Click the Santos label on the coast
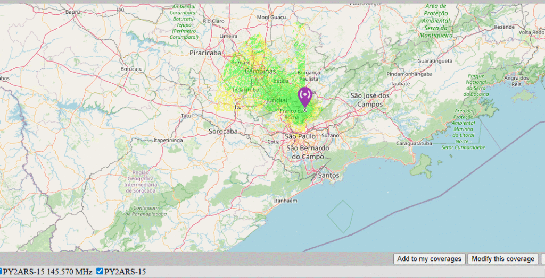Image resolution: width=545 pixels, height=278 pixels. [328, 175]
